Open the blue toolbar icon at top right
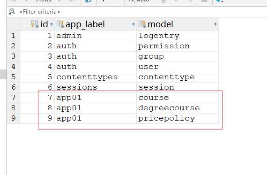This screenshot has width=267, height=175. (220, 1)
